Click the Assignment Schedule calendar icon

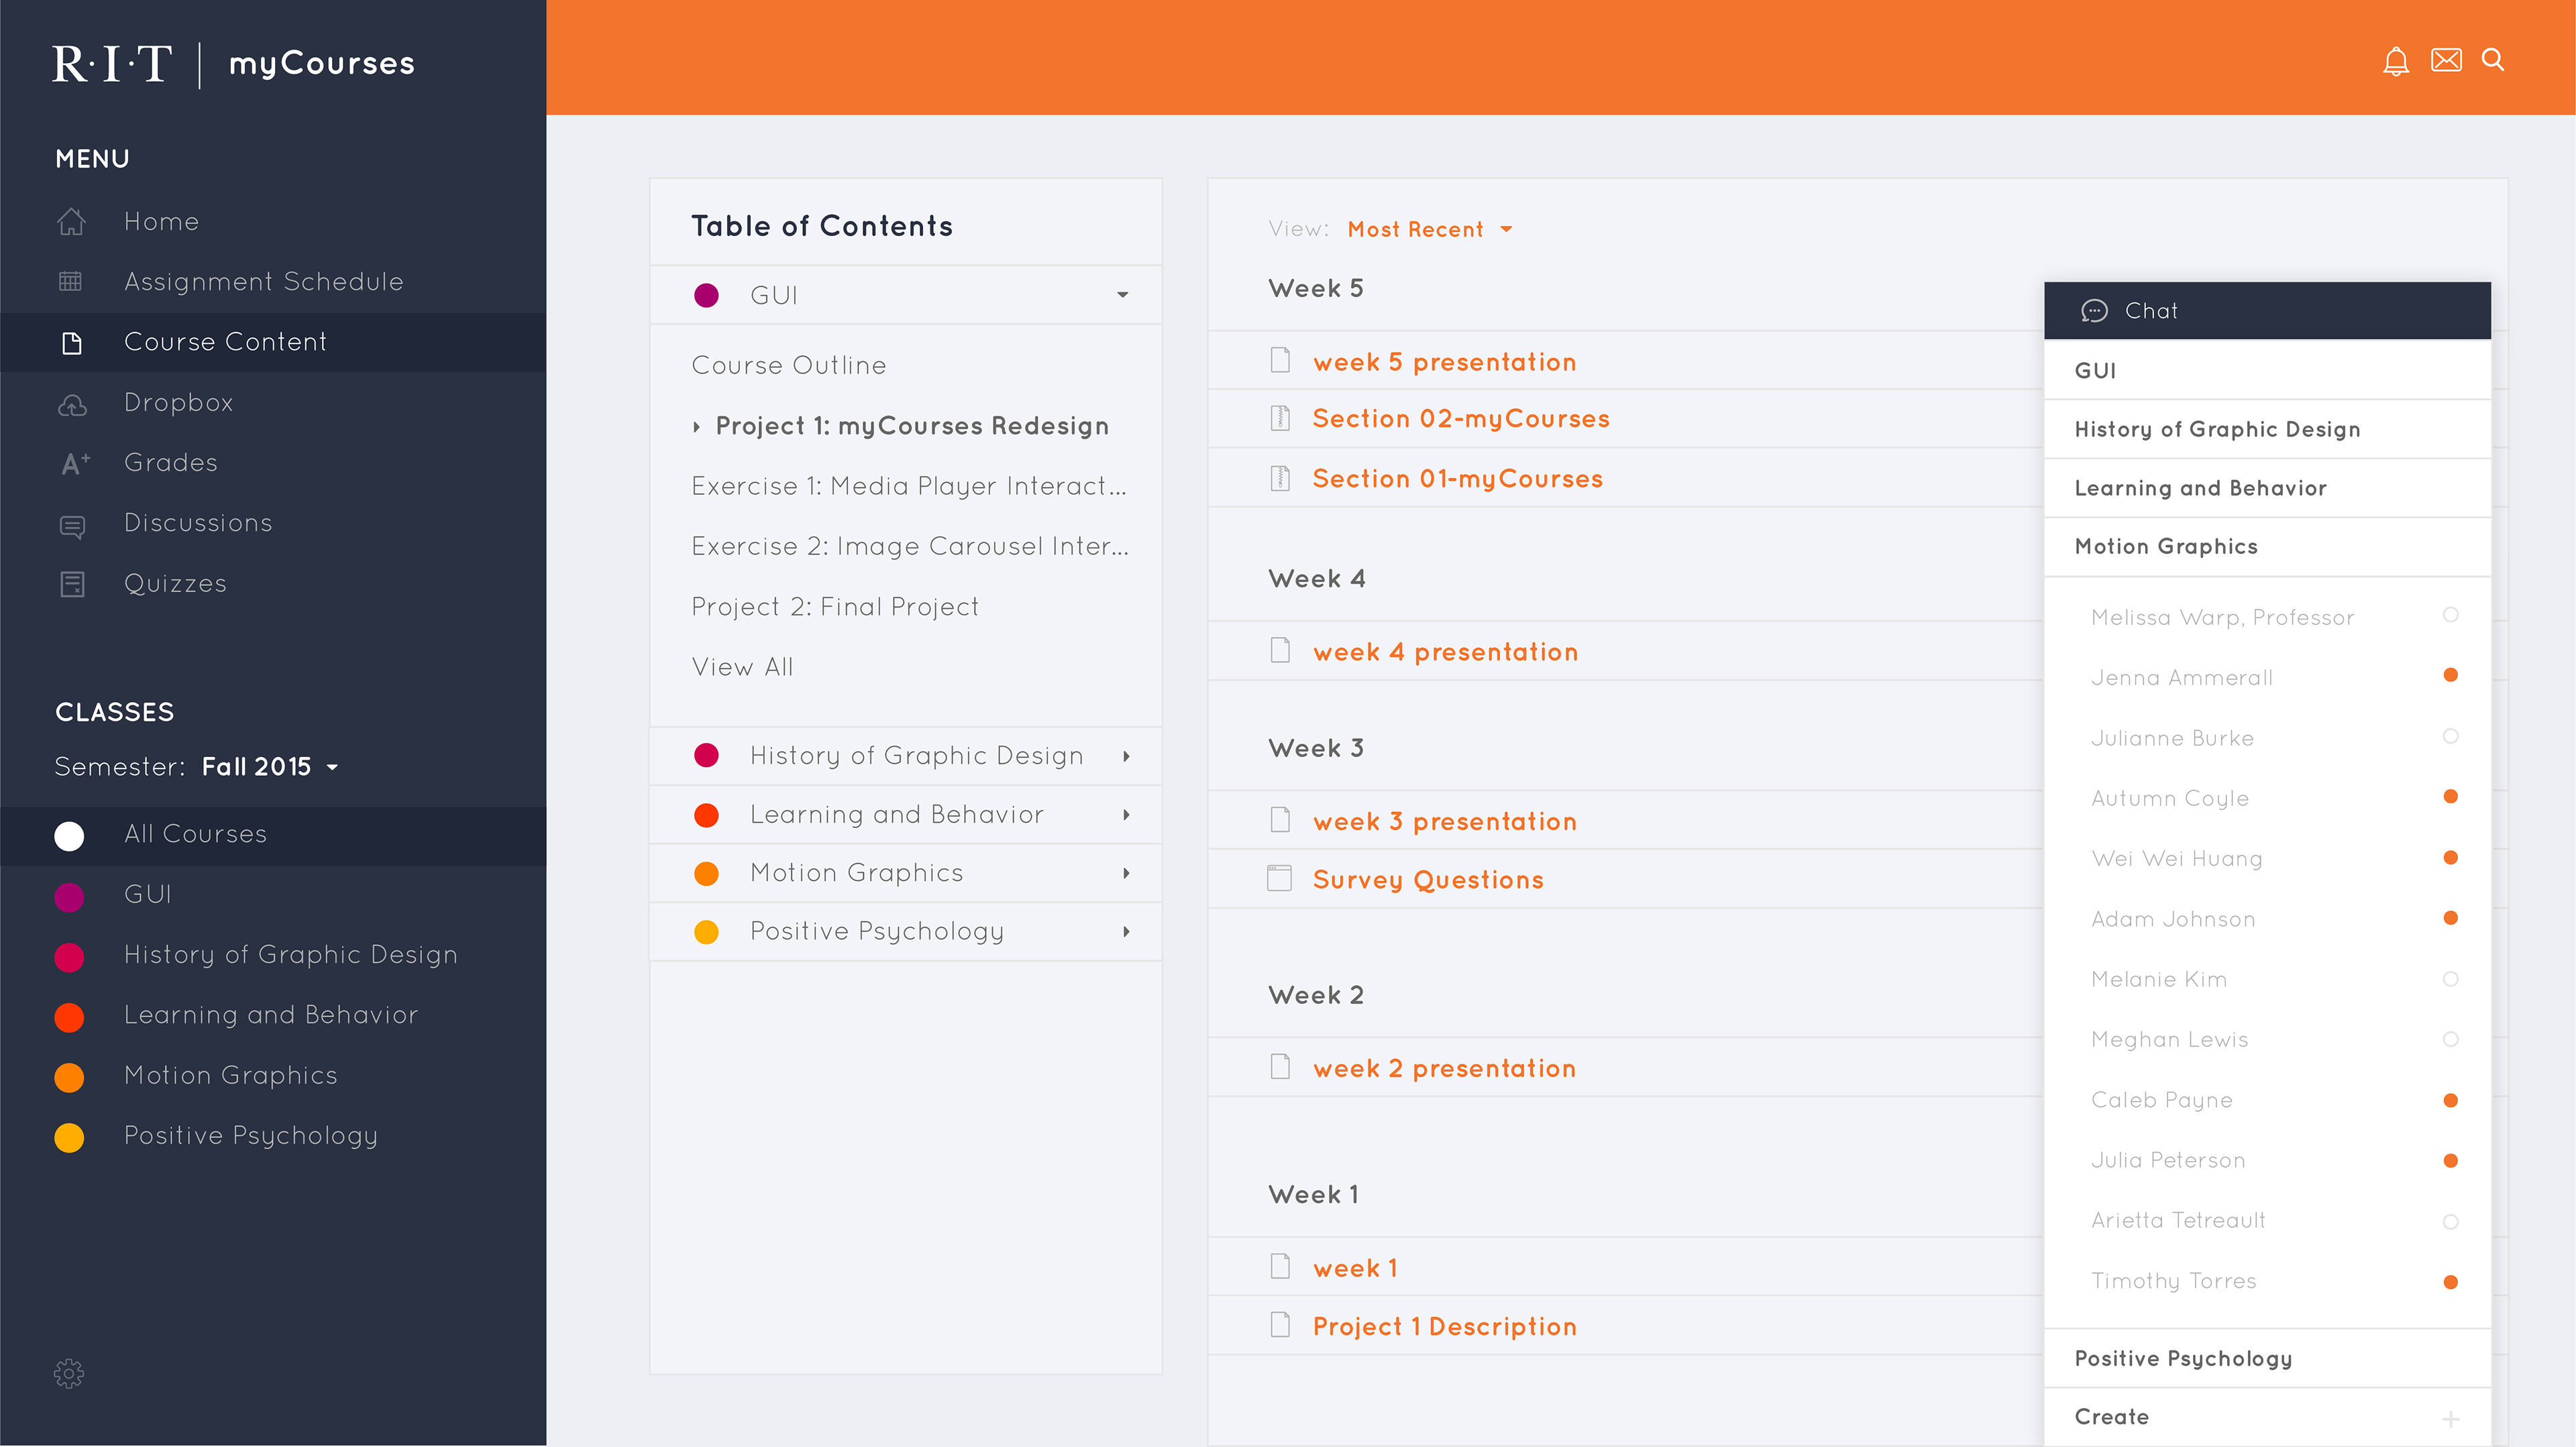pos(71,281)
